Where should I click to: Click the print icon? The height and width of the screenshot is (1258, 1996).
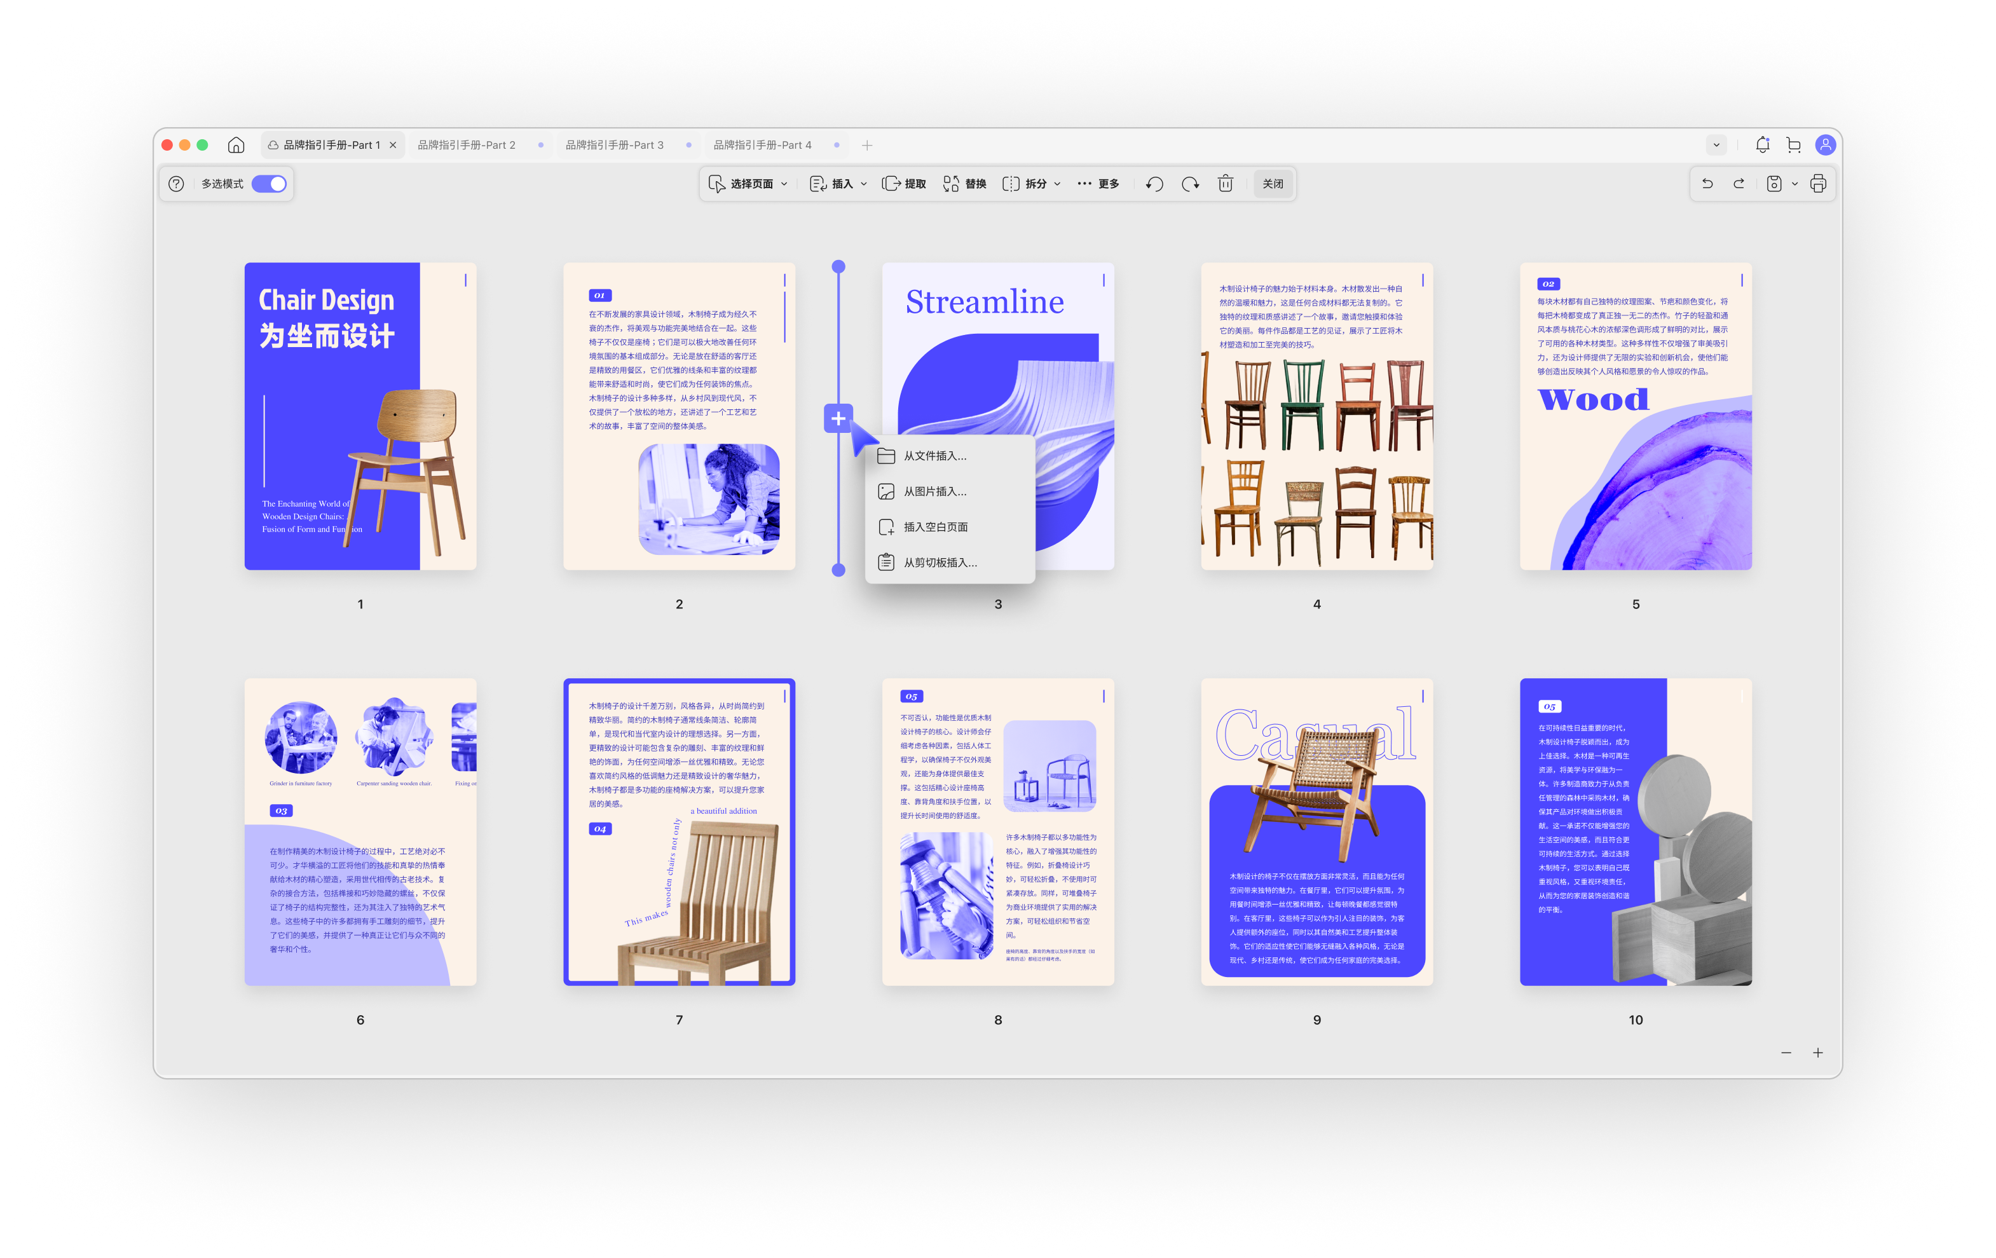click(x=1818, y=184)
